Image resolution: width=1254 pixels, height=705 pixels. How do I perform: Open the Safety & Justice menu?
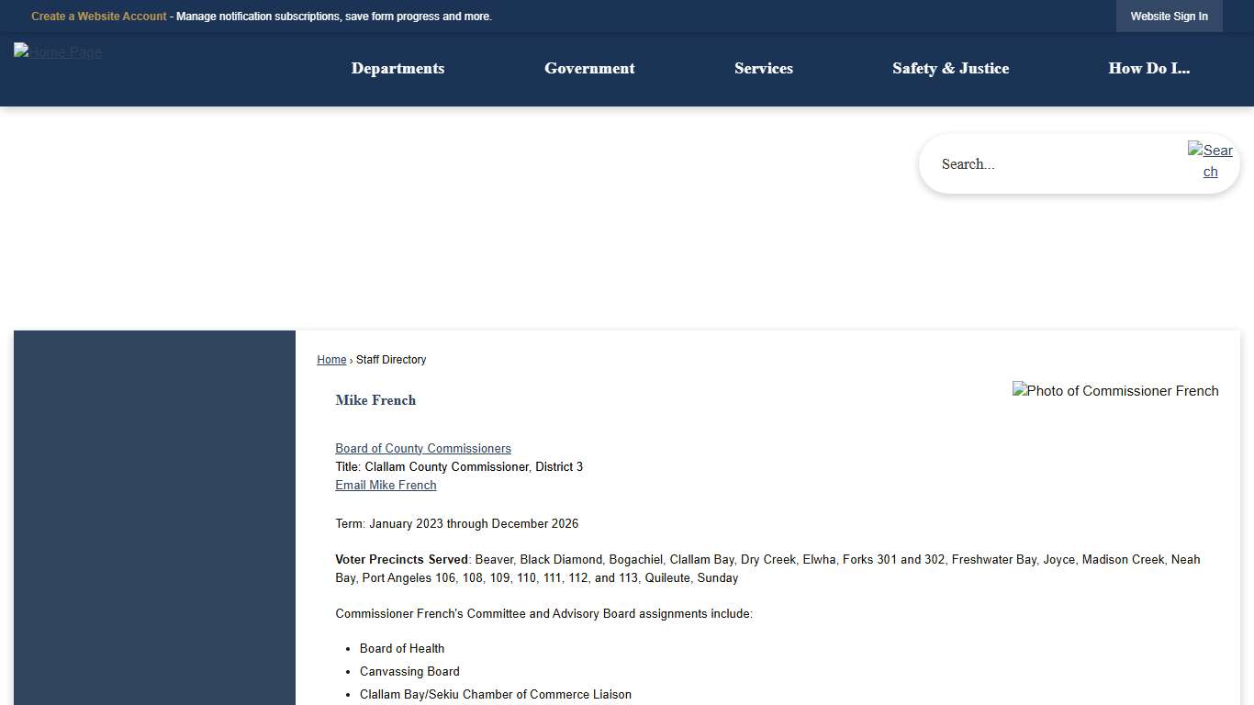click(x=950, y=69)
